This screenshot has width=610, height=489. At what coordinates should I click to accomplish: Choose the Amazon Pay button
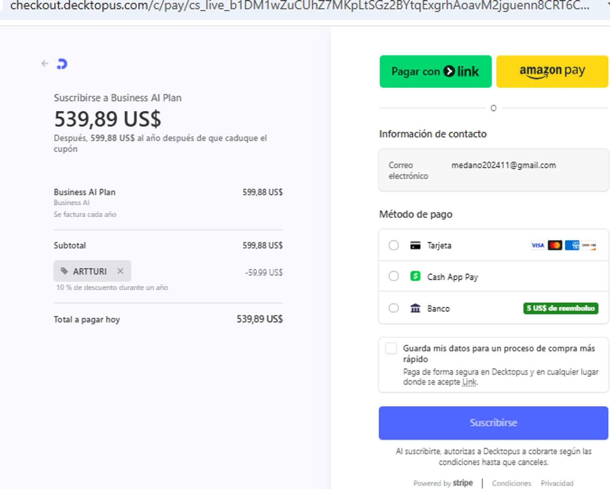coord(552,71)
